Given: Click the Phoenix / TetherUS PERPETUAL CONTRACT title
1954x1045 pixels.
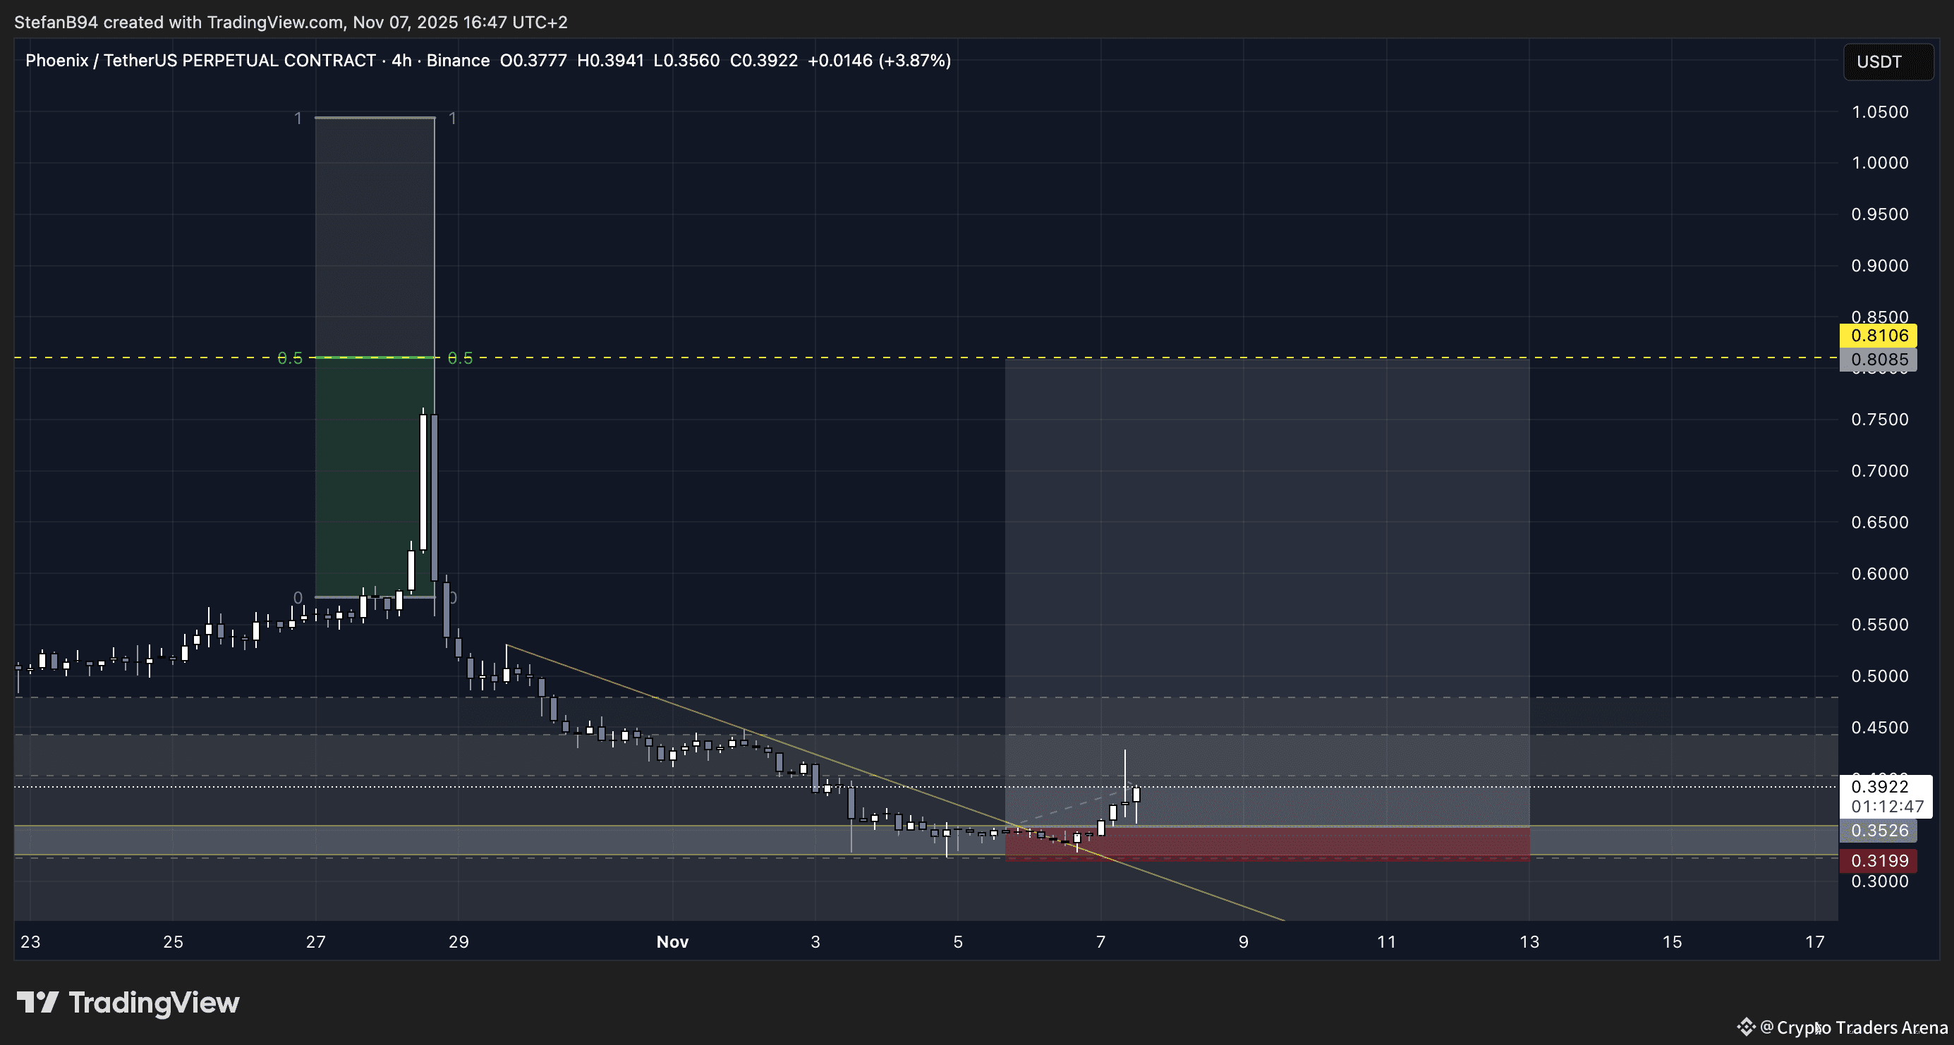Looking at the screenshot, I should (x=200, y=61).
